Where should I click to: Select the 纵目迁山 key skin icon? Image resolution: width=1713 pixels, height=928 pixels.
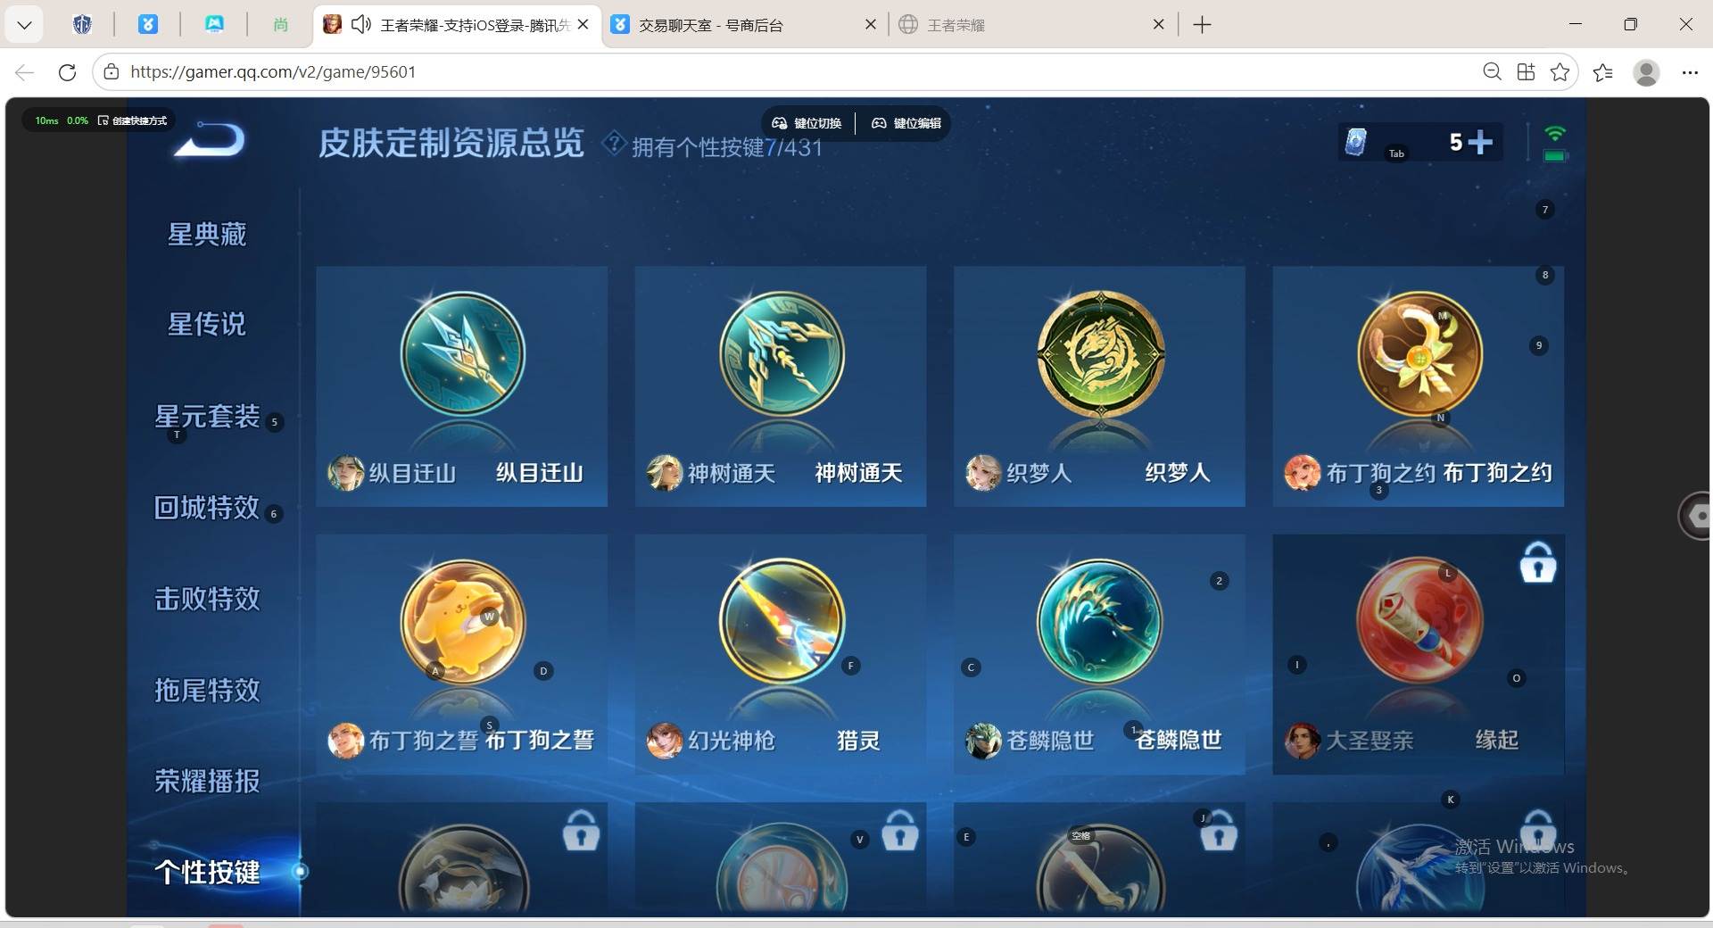pos(462,353)
